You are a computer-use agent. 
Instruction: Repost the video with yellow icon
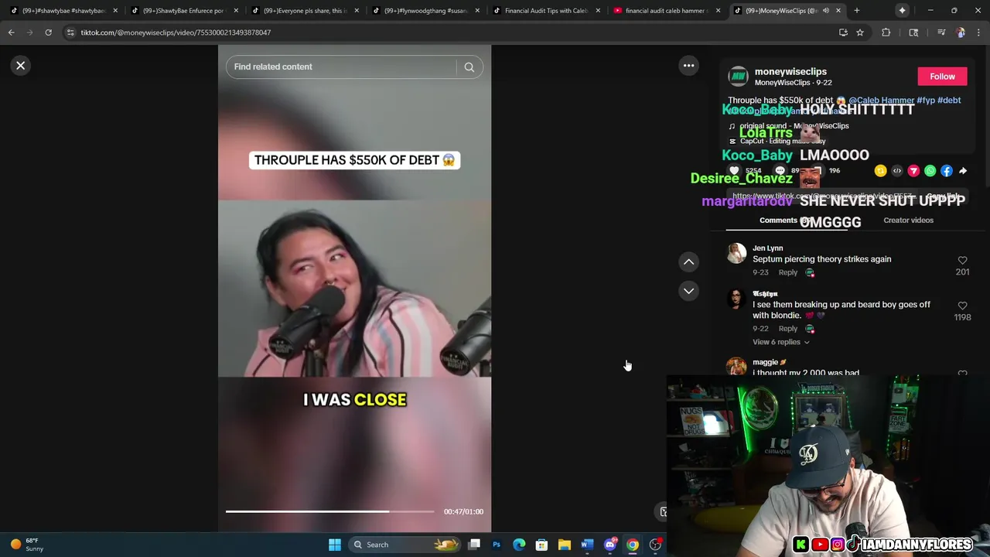tap(880, 171)
